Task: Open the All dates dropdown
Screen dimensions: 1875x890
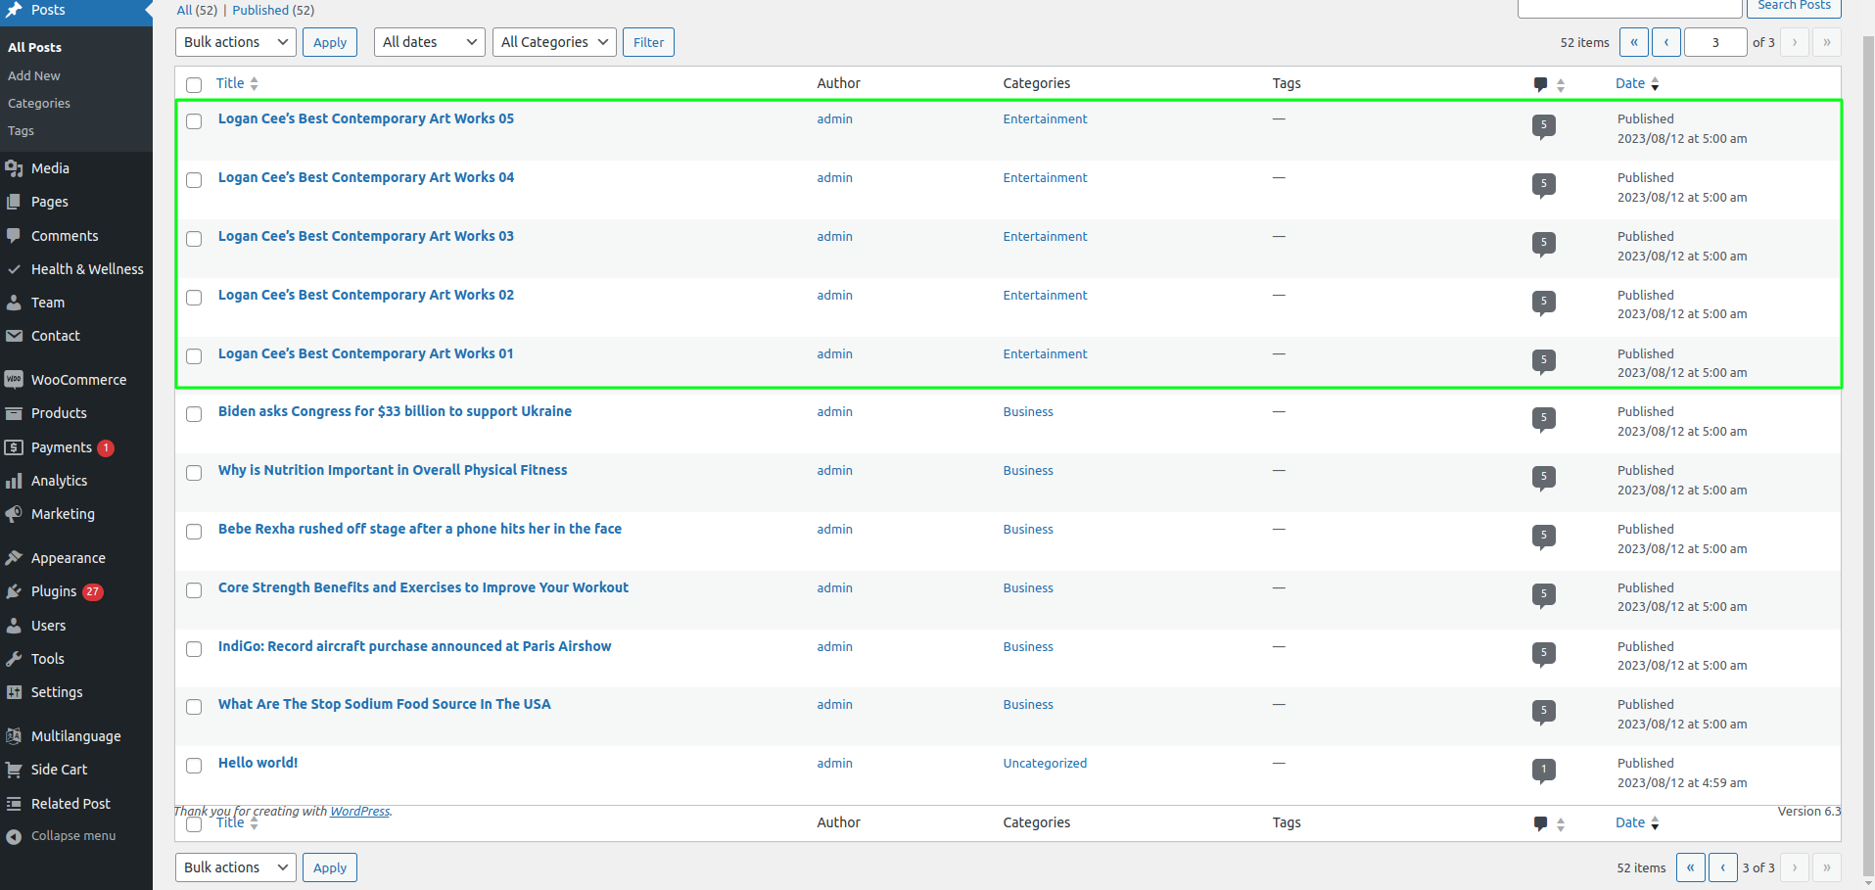Action: tap(429, 42)
